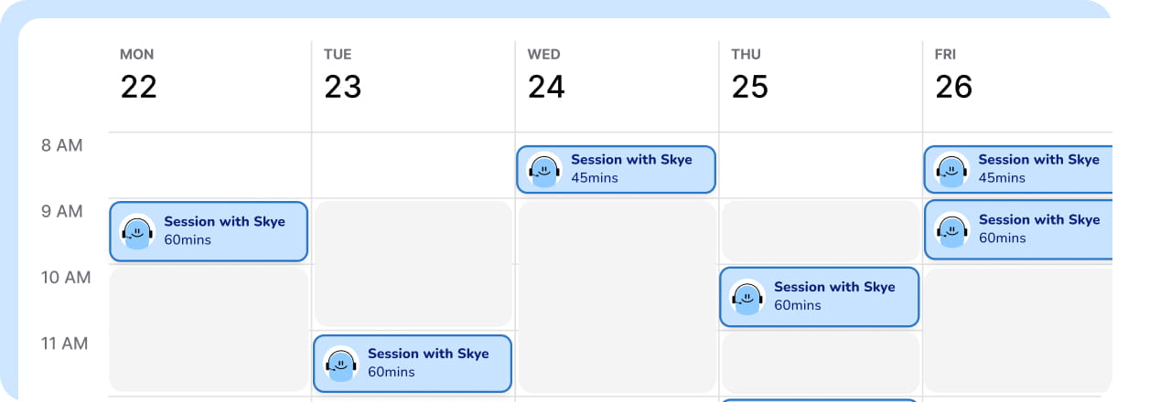Click gray Thursday 9 AM time block

[820, 231]
